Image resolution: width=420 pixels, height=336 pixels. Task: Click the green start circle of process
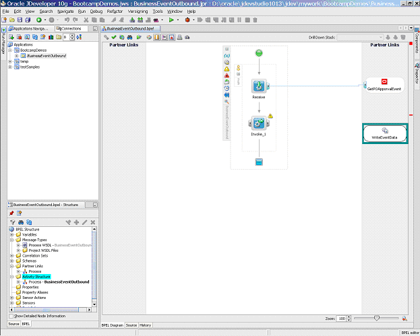click(259, 53)
